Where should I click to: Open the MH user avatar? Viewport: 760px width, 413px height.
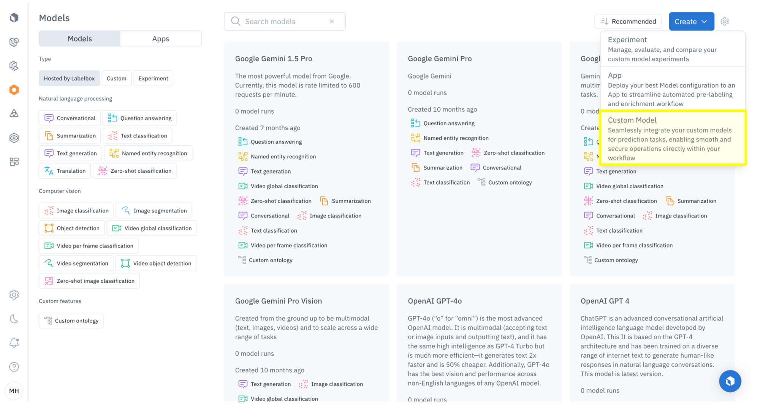click(x=14, y=391)
